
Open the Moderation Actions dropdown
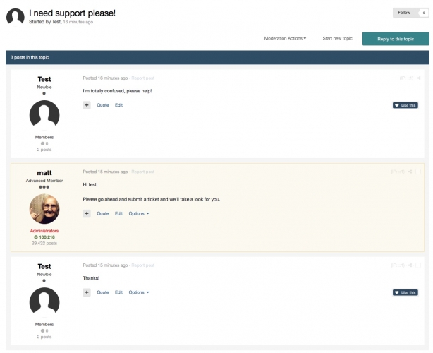285,38
